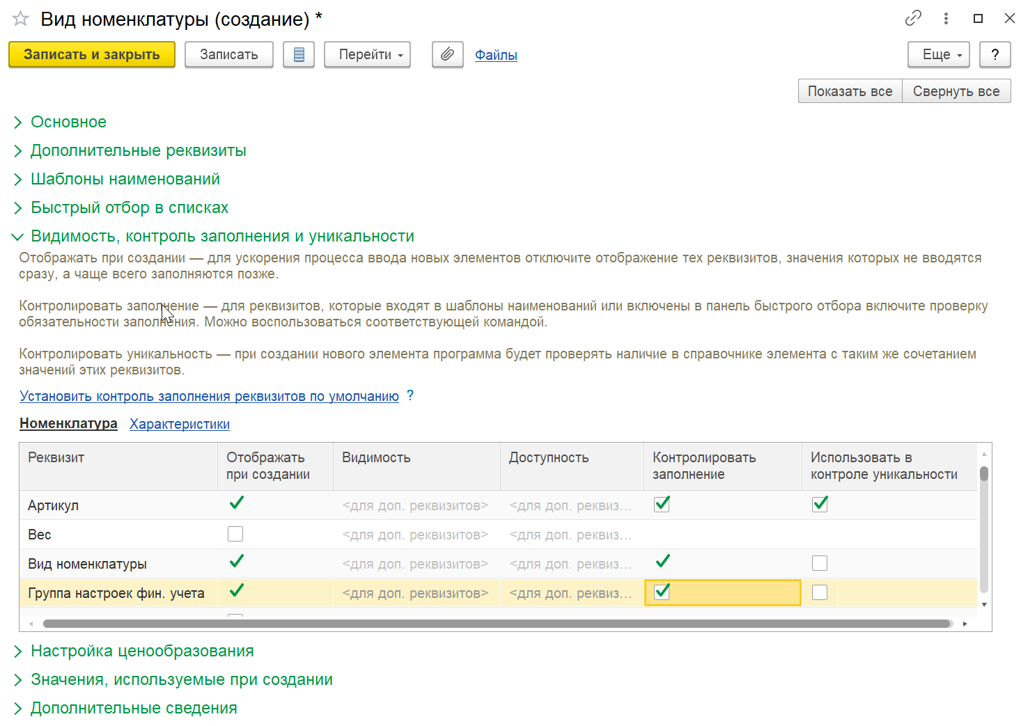The height and width of the screenshot is (726, 1021).
Task: Copy link to this form via chain icon
Action: [x=913, y=18]
